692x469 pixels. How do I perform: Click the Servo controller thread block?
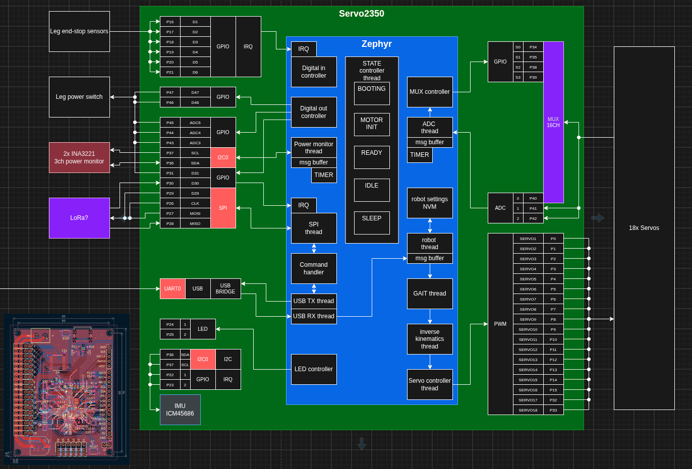430,384
